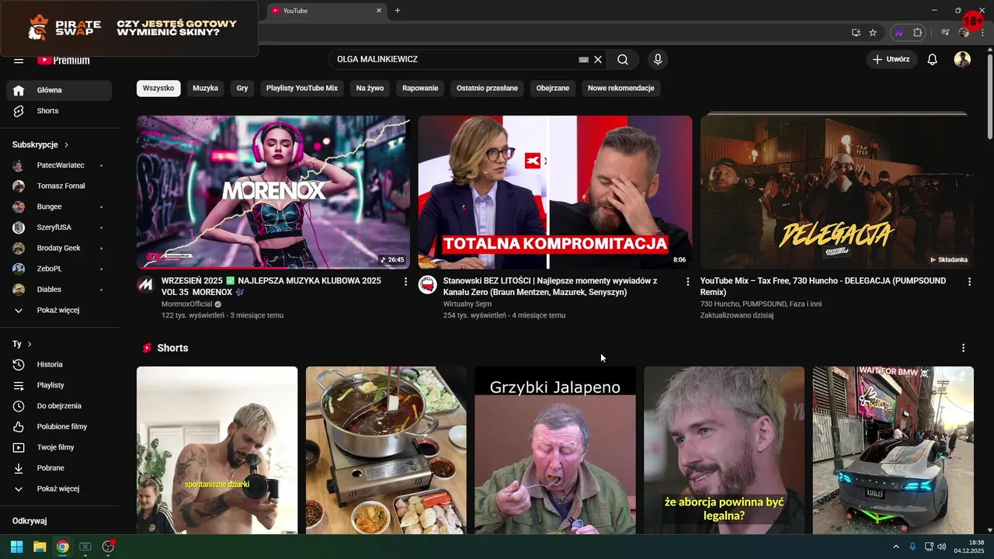Image resolution: width=994 pixels, height=559 pixels.
Task: Select the Rapowanie filter chip
Action: 420,89
